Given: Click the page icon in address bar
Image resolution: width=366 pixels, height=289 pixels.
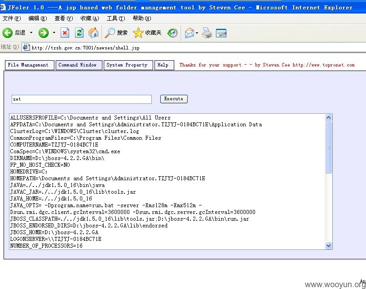Looking at the screenshot, I should (26, 48).
